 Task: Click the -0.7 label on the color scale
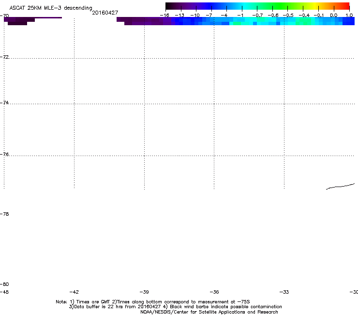[x=257, y=16]
